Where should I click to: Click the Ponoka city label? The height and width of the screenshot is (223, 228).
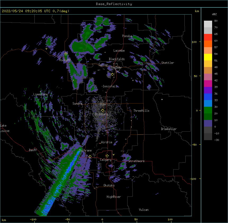(127, 36)
